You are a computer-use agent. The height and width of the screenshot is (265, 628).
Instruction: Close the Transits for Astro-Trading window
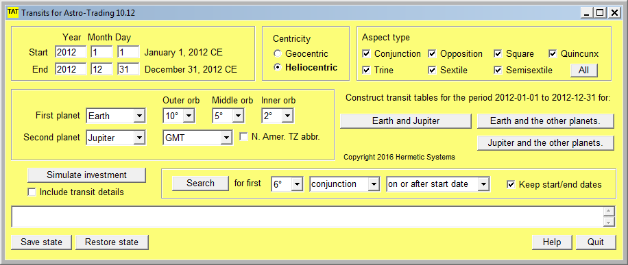[614, 13]
